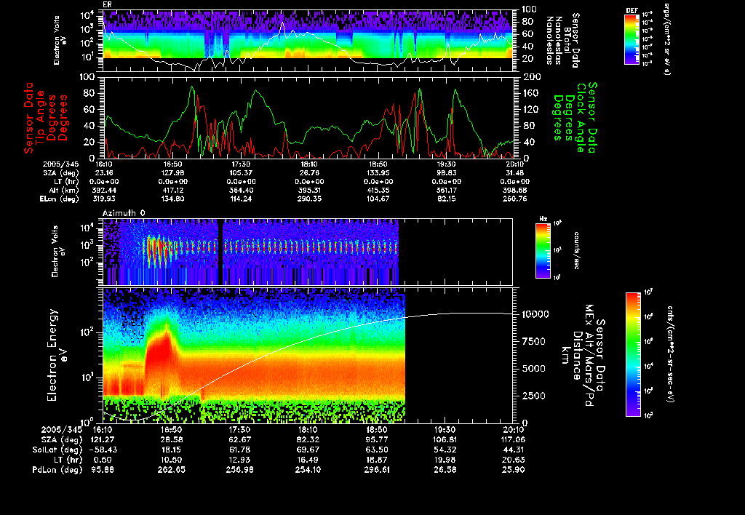Select the 'ER' panel title

[x=107, y=5]
